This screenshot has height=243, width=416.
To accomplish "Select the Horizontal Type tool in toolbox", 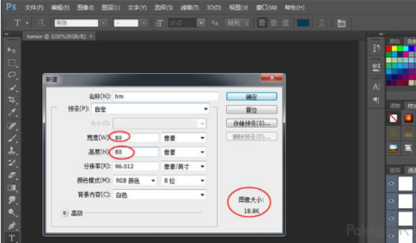I will [x=11, y=238].
